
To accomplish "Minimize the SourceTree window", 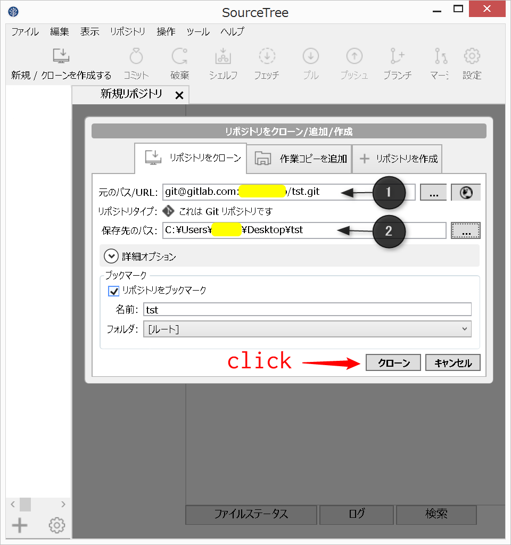I will click(x=436, y=11).
